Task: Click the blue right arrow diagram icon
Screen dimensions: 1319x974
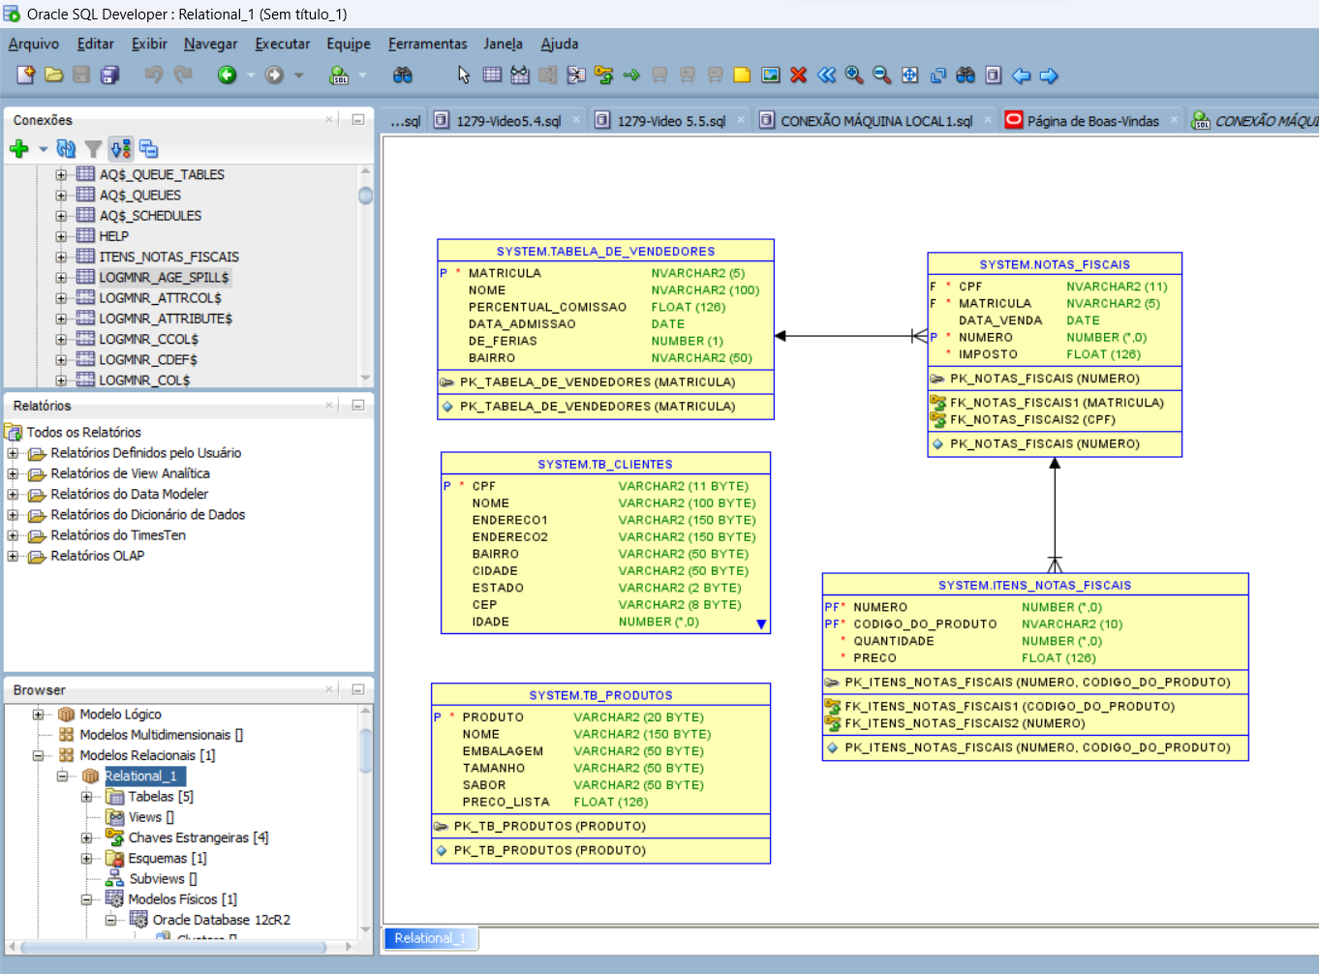Action: coord(1049,75)
